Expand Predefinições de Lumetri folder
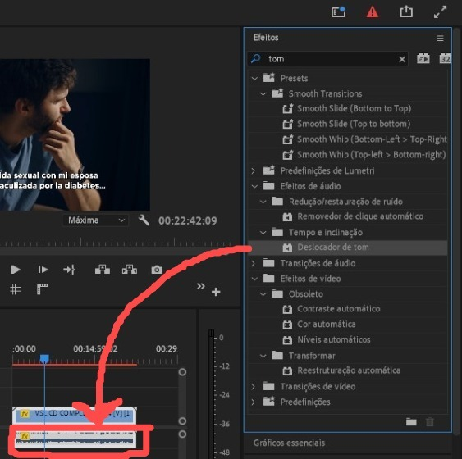Image resolution: width=462 pixels, height=459 pixels. (x=253, y=170)
